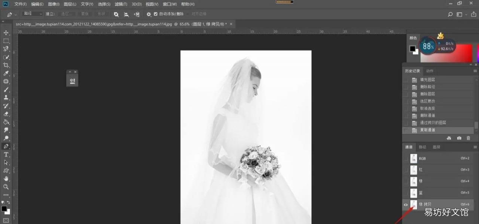
Task: Open the Pen tool preset picker arrow
Action: pyautogui.click(x=15, y=14)
